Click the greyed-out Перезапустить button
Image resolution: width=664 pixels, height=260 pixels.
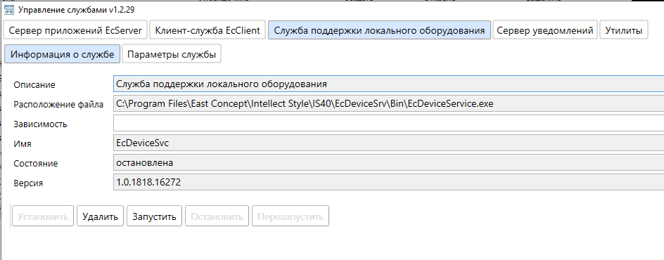point(290,217)
